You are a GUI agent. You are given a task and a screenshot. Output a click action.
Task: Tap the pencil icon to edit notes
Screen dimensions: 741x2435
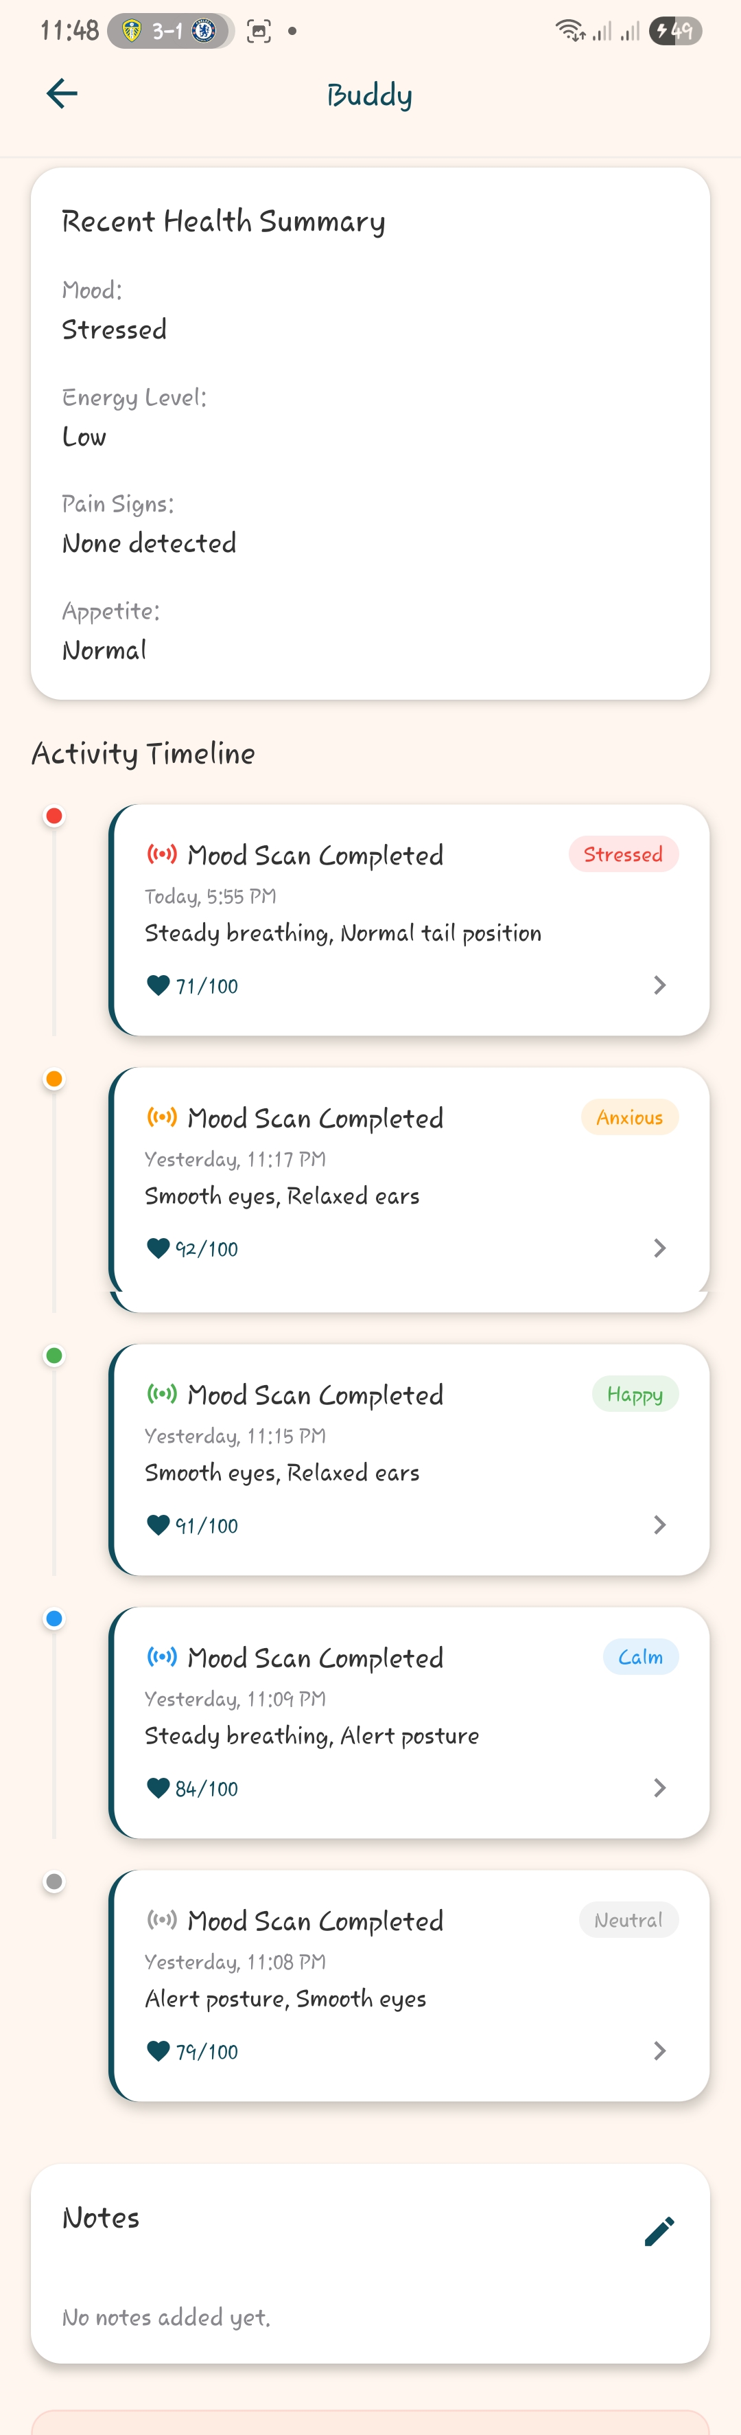[659, 2231]
